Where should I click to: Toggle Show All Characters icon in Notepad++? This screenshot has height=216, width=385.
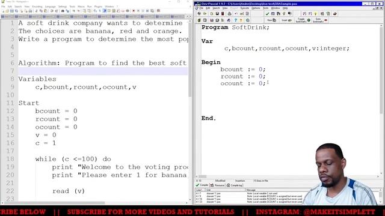(x=100, y=11)
